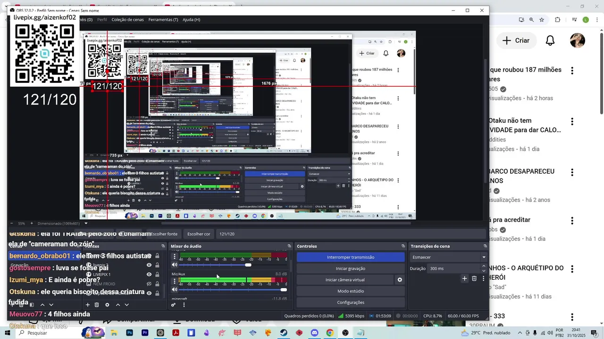
Task: Pop out the Fontes dock
Action: pyautogui.click(x=163, y=246)
